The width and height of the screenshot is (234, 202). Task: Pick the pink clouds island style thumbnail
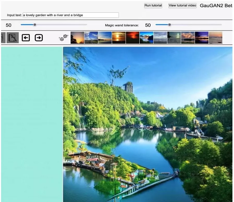click(x=188, y=38)
